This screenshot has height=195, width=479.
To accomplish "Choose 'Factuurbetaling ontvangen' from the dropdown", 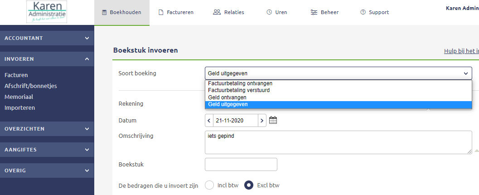I will [x=240, y=83].
